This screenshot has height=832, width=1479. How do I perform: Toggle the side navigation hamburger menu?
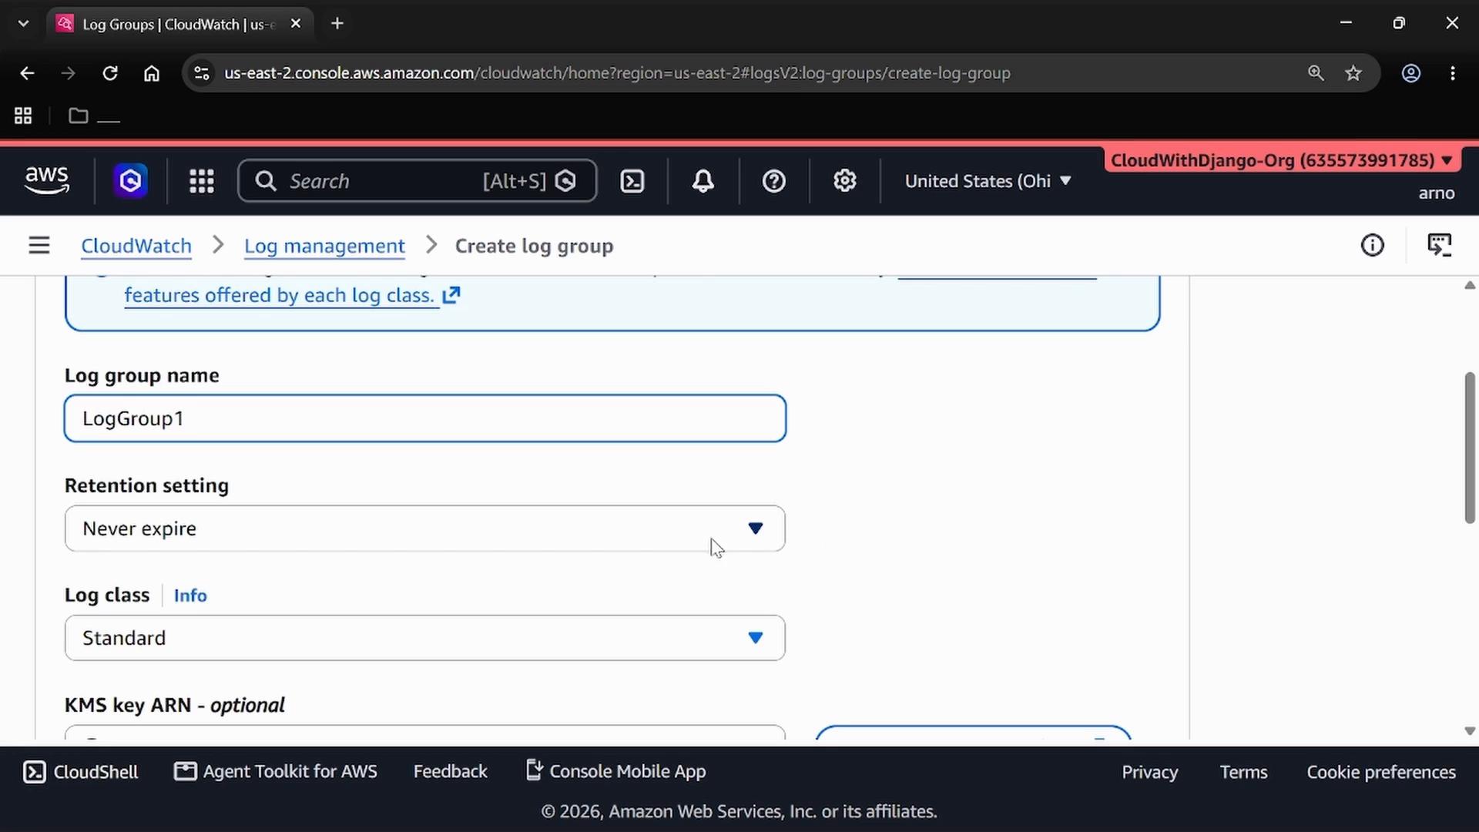(39, 245)
